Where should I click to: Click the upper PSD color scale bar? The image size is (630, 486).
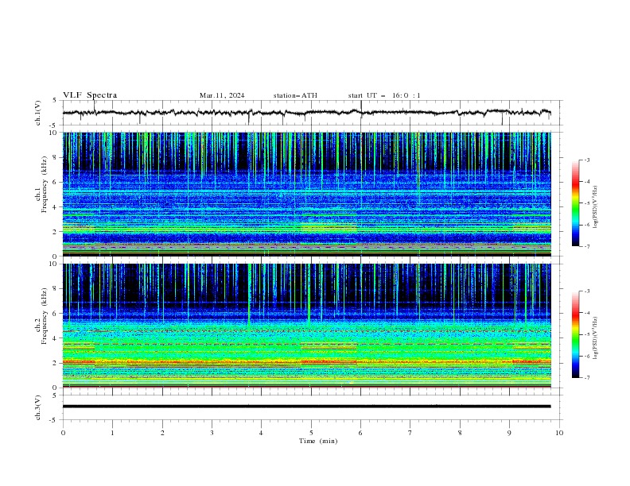pyautogui.click(x=575, y=203)
